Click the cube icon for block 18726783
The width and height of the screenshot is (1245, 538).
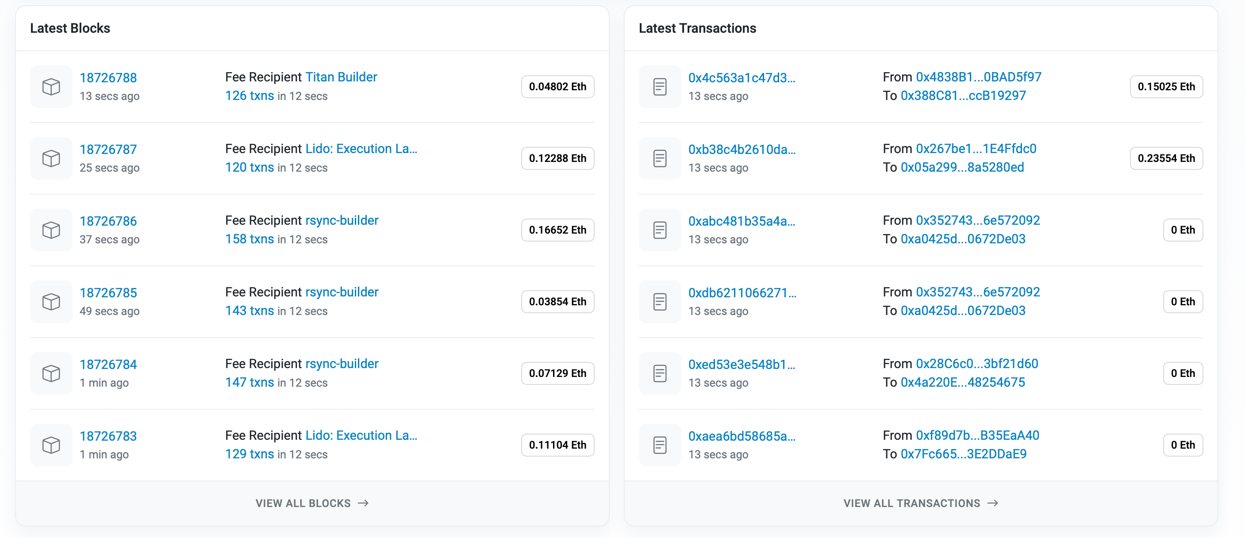(x=51, y=445)
